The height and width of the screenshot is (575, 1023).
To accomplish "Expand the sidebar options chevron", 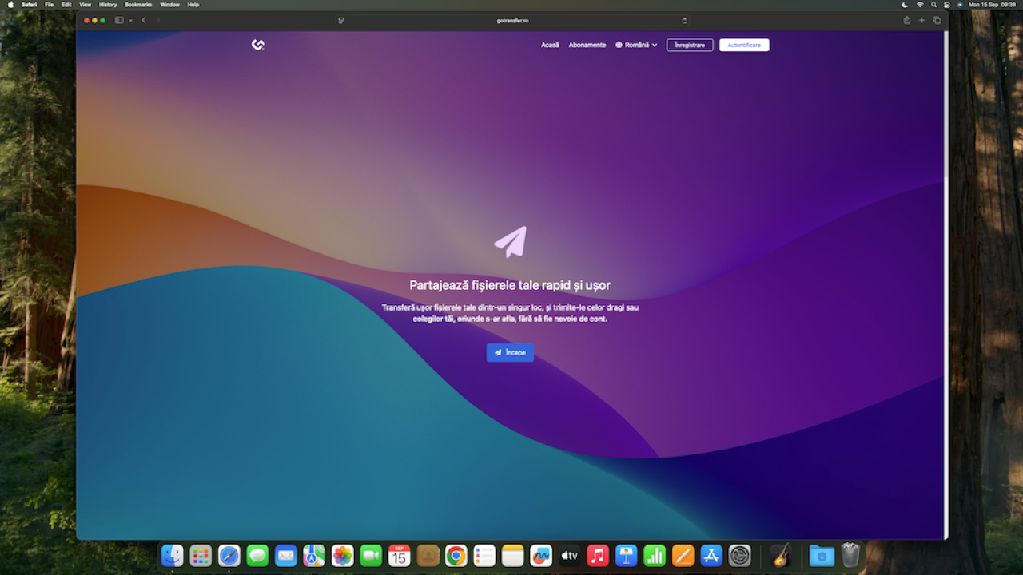I will pos(130,20).
